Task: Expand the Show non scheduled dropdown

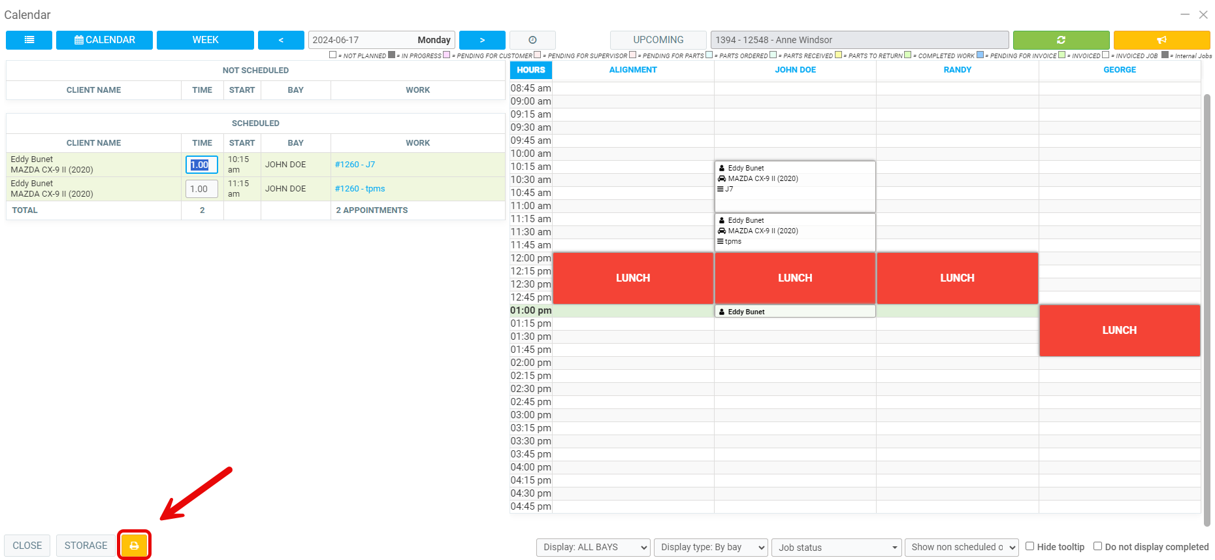Action: (x=962, y=548)
